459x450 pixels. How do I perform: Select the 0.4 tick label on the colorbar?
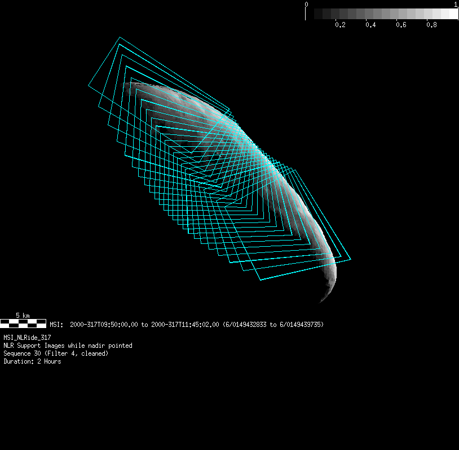coord(370,25)
